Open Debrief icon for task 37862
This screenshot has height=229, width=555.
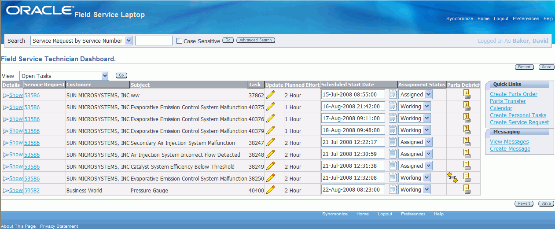tap(467, 94)
